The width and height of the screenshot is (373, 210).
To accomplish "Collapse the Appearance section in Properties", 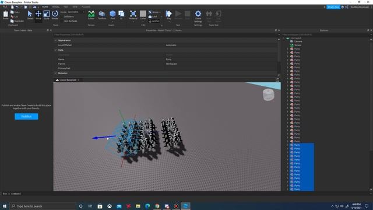I will (55, 40).
